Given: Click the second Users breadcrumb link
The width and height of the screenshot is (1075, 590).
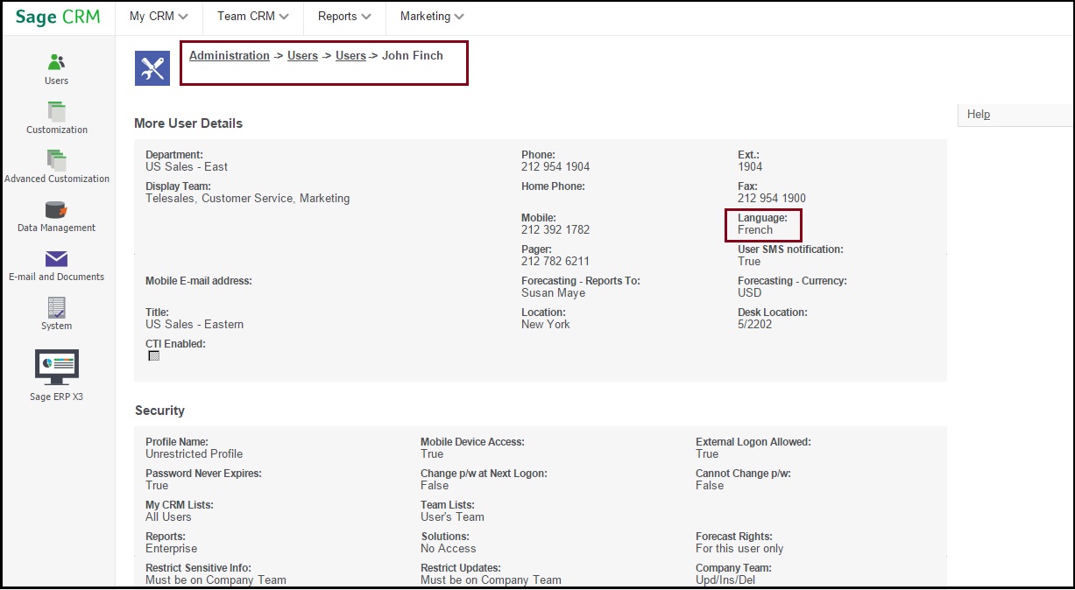Looking at the screenshot, I should (350, 55).
